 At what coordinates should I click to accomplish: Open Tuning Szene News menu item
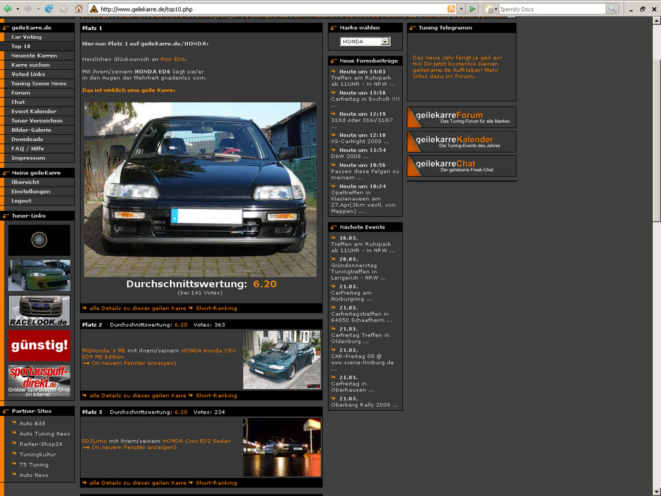click(39, 83)
